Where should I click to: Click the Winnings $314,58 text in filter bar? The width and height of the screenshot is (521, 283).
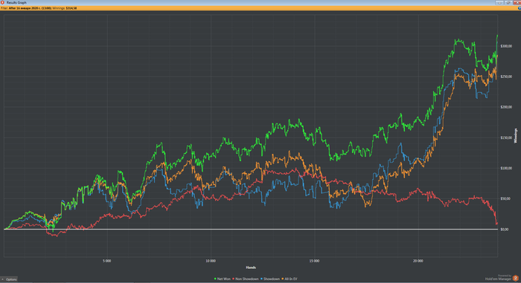[65, 8]
